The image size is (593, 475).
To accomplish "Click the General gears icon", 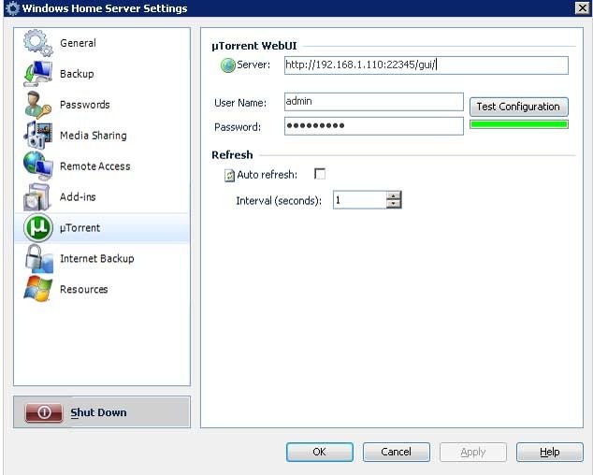I will point(37,43).
